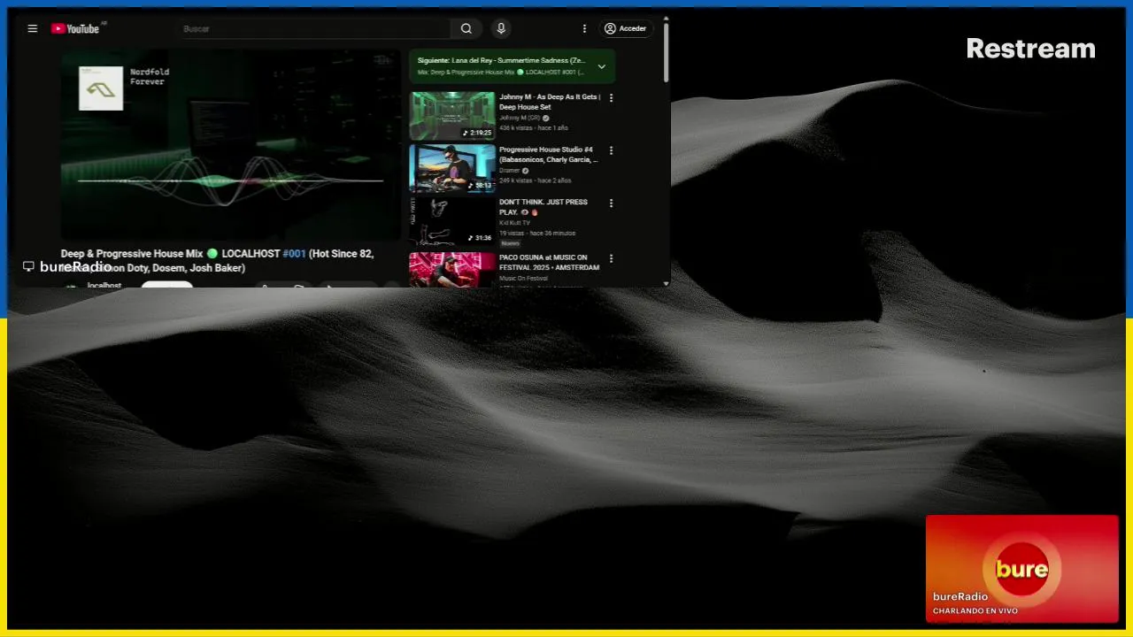The height and width of the screenshot is (637, 1133).
Task: Click the bure logo card
Action: click(1022, 569)
